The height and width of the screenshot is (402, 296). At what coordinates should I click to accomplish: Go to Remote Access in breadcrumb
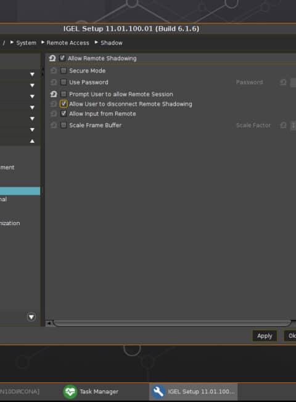pos(68,43)
